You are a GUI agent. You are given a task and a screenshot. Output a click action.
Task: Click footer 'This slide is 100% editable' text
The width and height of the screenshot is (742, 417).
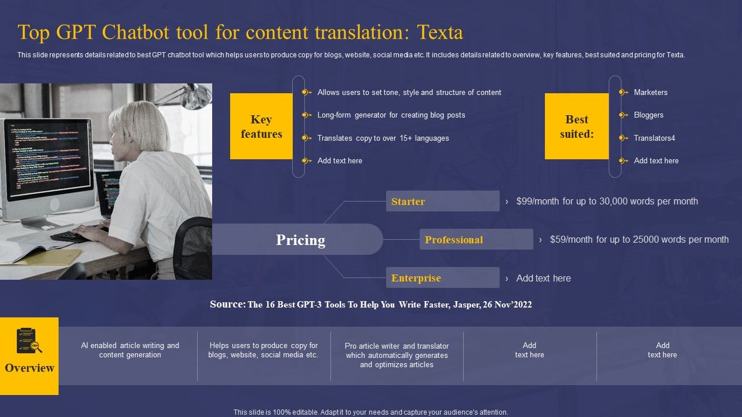click(x=371, y=412)
